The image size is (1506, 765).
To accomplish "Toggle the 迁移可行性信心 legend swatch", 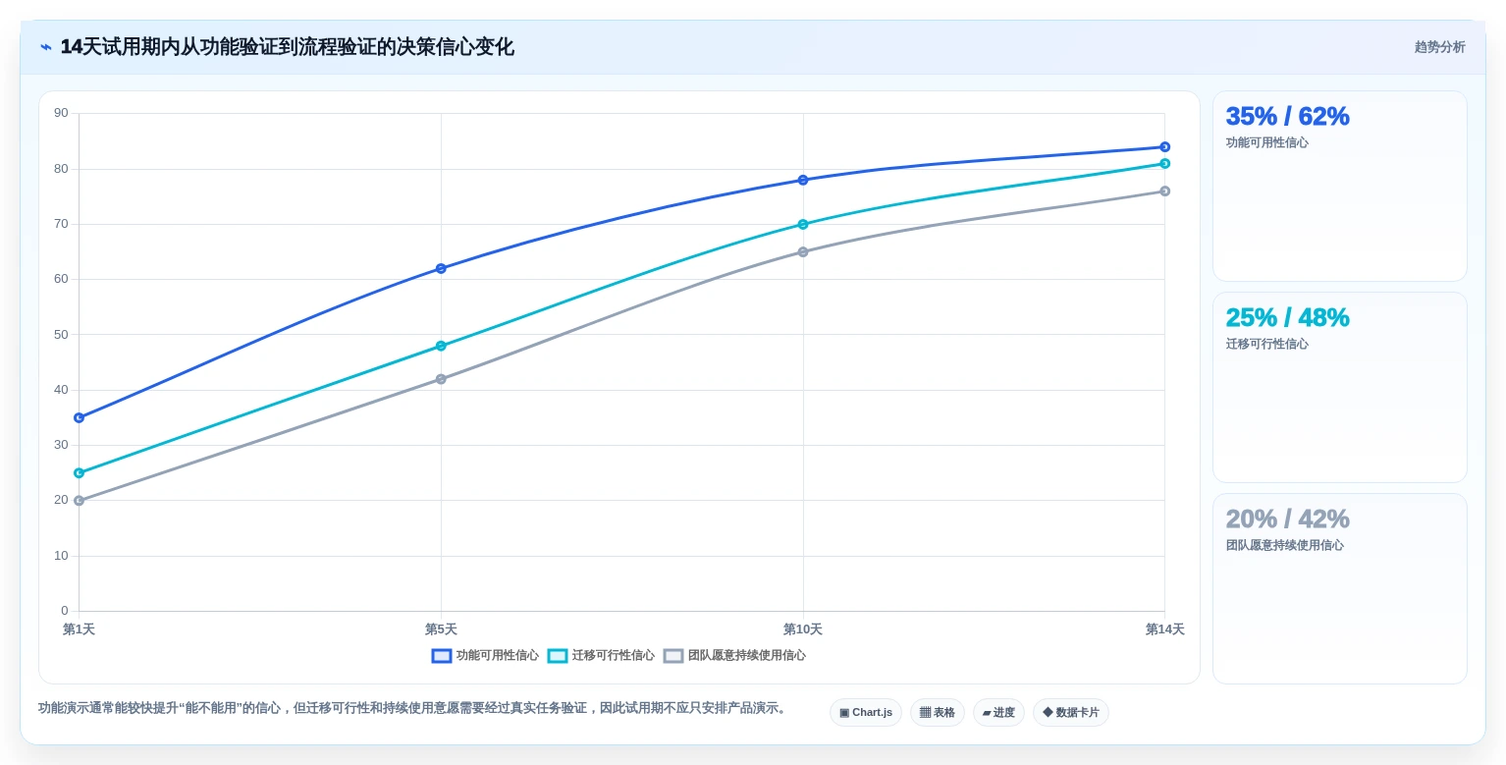I will coord(558,656).
